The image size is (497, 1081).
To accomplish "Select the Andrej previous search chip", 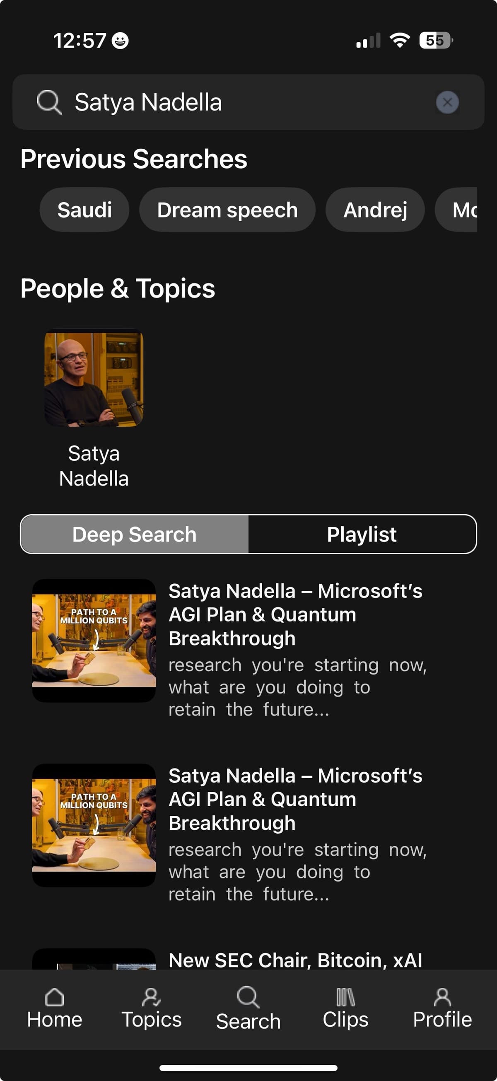I will click(x=375, y=210).
